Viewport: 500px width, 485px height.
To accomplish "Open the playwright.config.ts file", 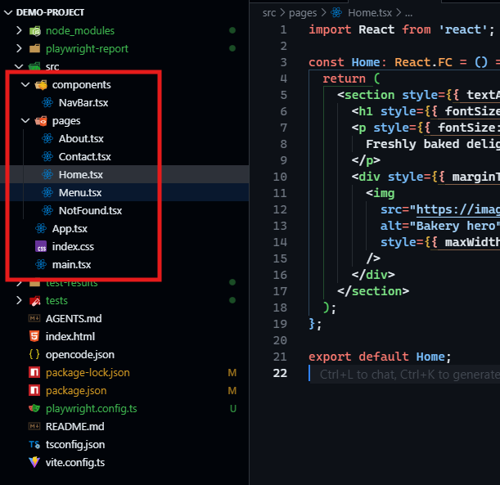I will tap(92, 408).
